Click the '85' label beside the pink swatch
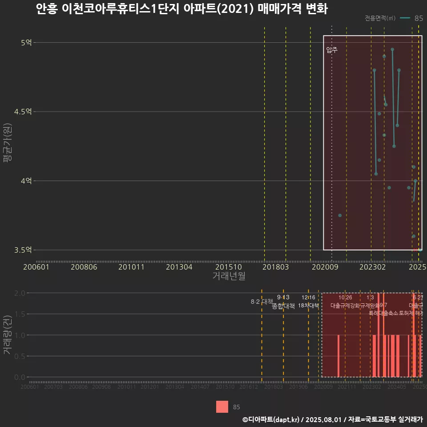 (x=236, y=407)
